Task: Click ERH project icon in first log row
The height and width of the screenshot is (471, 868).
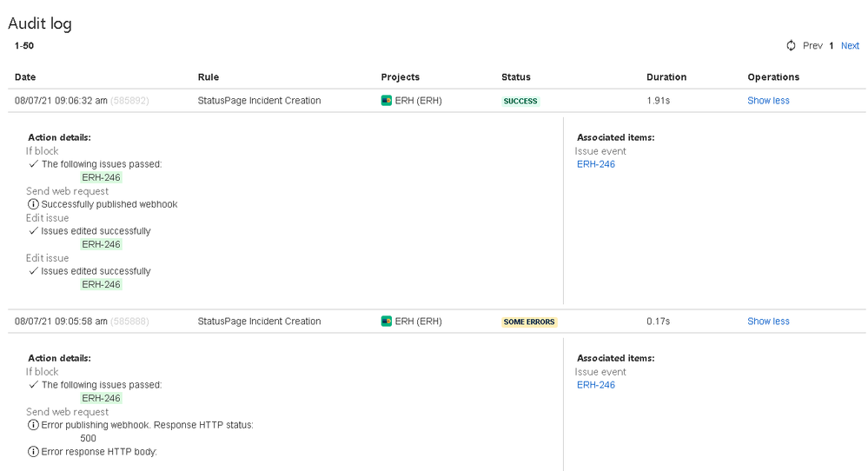Action: tap(387, 100)
